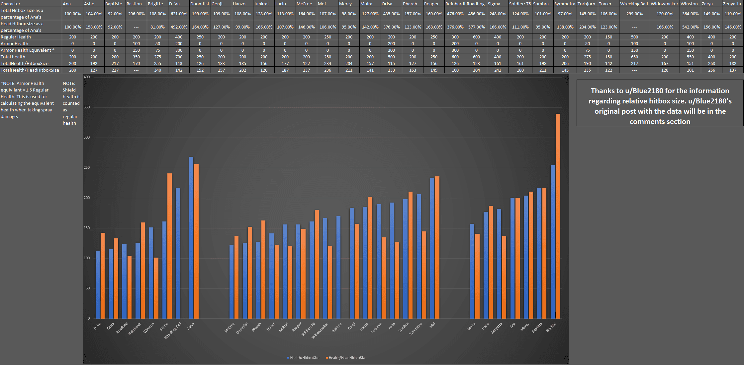The width and height of the screenshot is (744, 365).
Task: Click the 'Health/HitboxSize' blue legend entry
Action: (x=303, y=358)
